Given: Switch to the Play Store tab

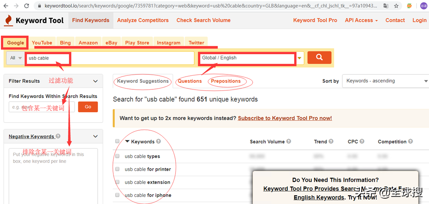Looking at the screenshot, I should pyautogui.click(x=137, y=43).
